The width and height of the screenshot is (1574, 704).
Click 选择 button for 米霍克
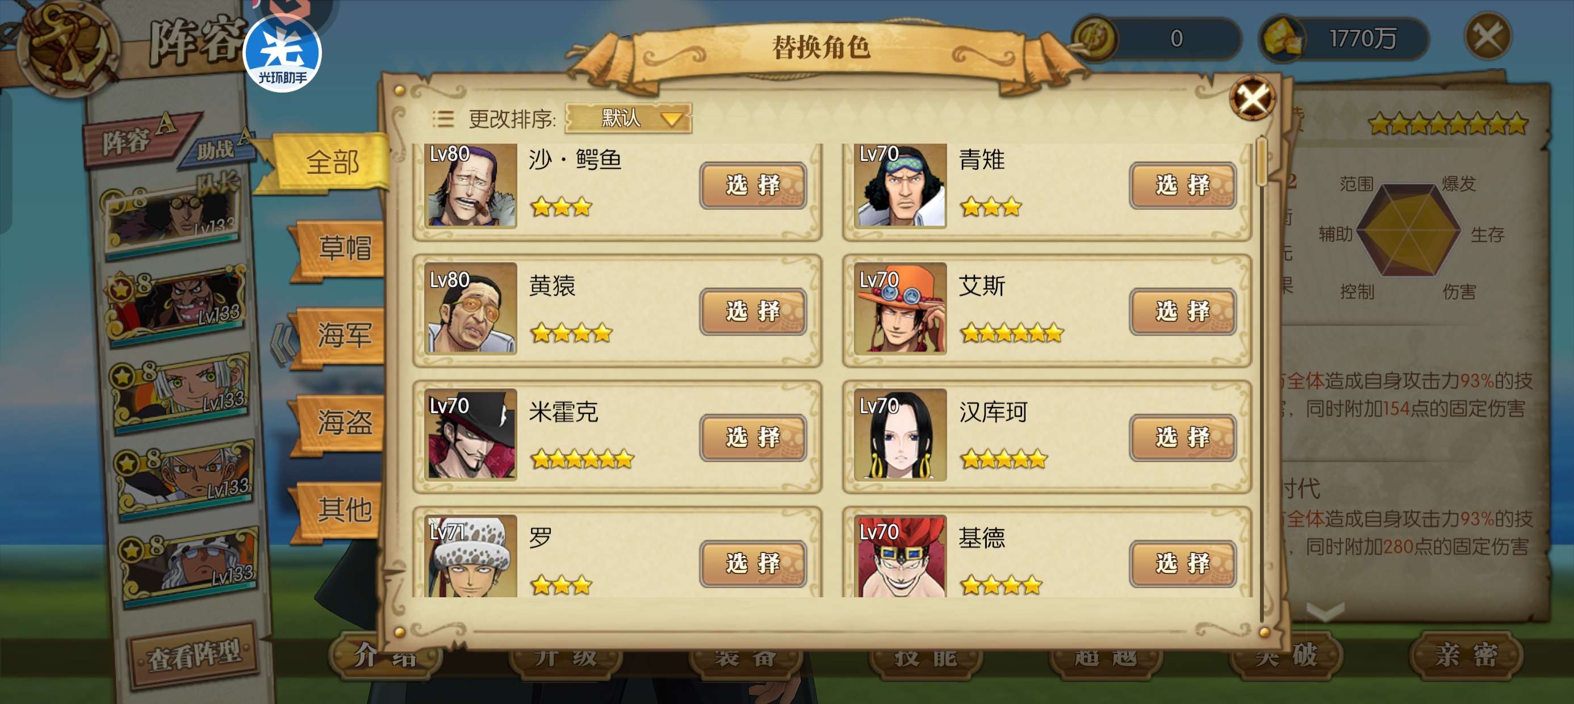(753, 437)
